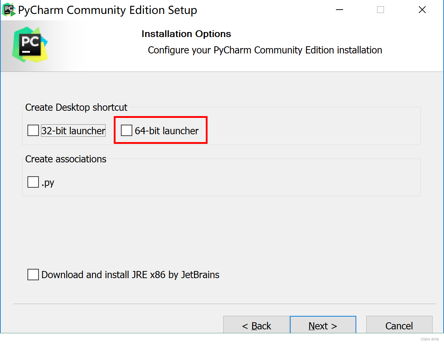This screenshot has width=444, height=344.
Task: Close the setup wizard with the X
Action: coord(422,10)
